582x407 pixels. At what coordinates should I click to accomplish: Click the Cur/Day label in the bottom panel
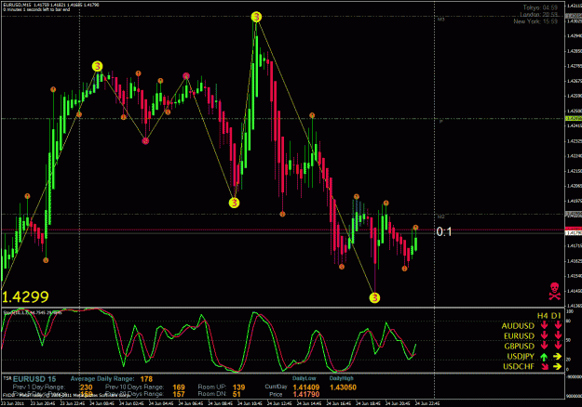[x=276, y=387]
